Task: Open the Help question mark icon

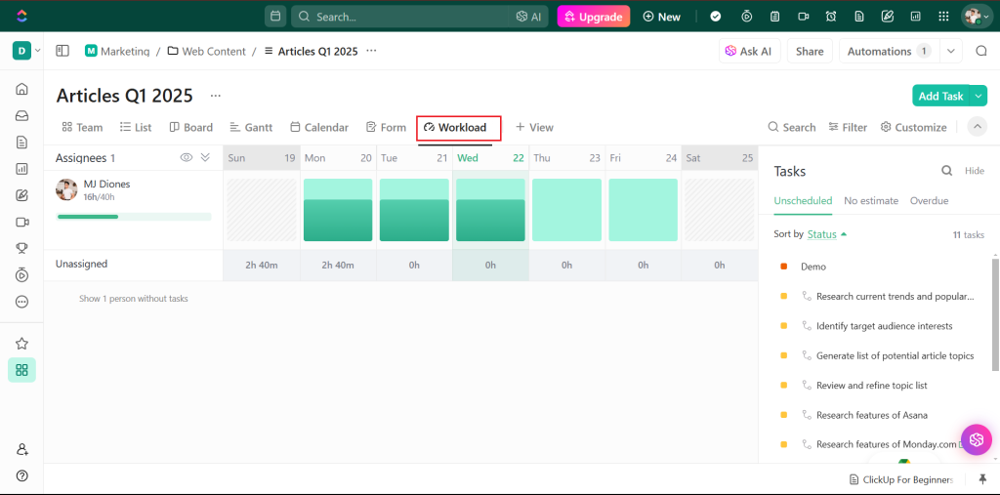Action: pos(21,475)
